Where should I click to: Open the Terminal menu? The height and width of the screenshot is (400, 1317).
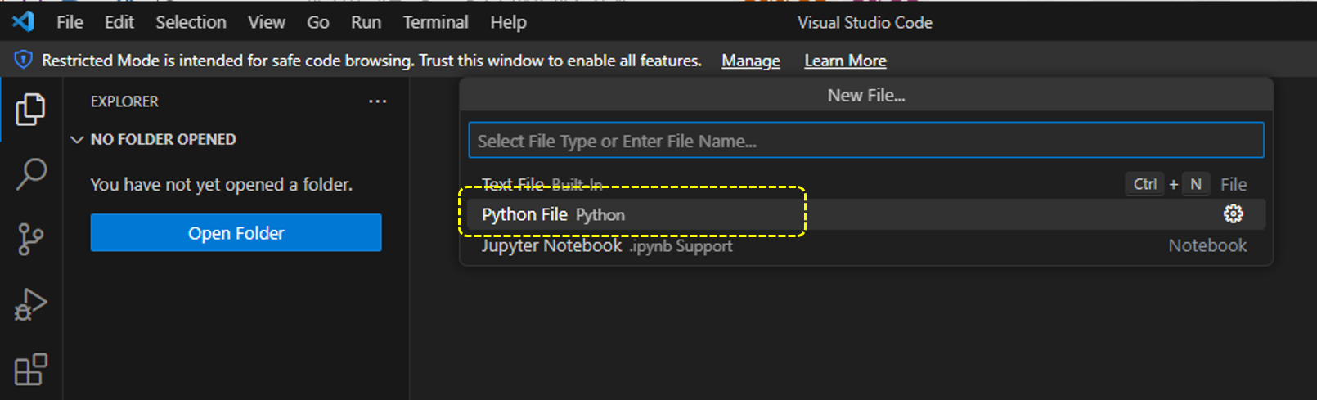[435, 22]
